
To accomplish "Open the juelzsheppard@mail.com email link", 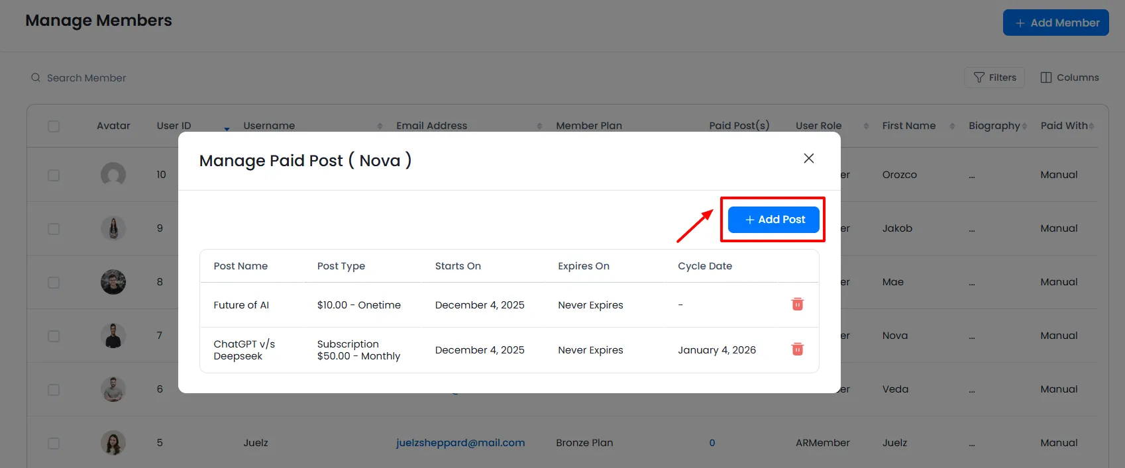I will (x=460, y=443).
